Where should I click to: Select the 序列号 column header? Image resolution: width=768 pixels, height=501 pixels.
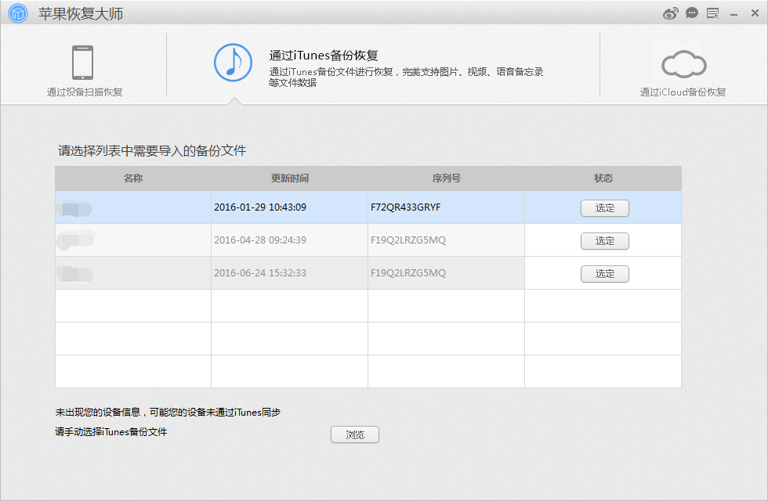pos(446,178)
